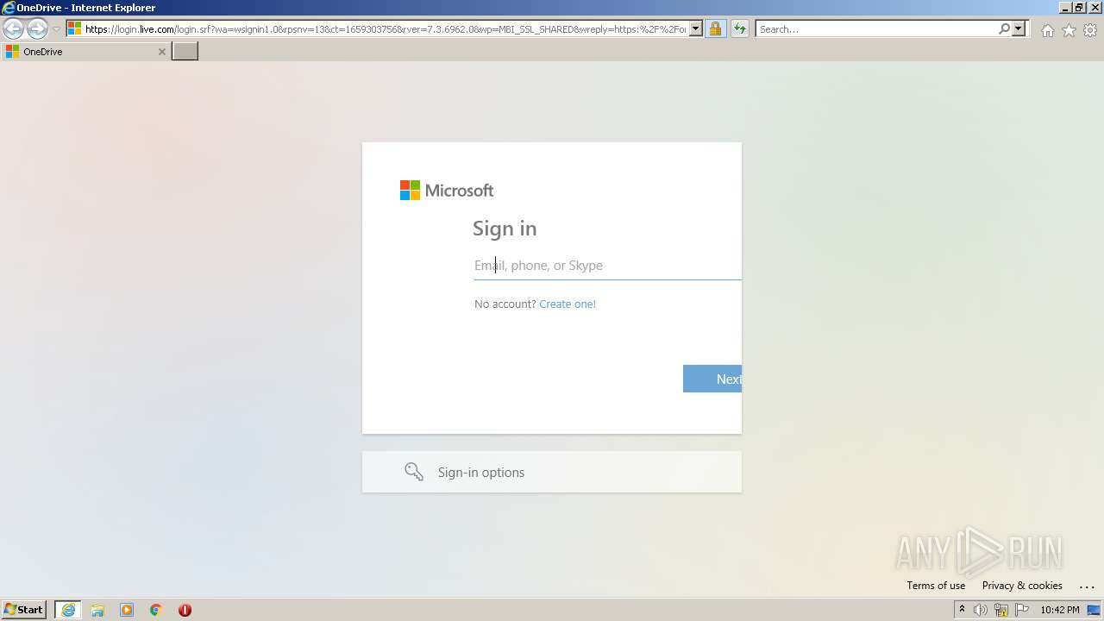Click the browser Search box
This screenshot has width=1104, height=621.
(875, 29)
